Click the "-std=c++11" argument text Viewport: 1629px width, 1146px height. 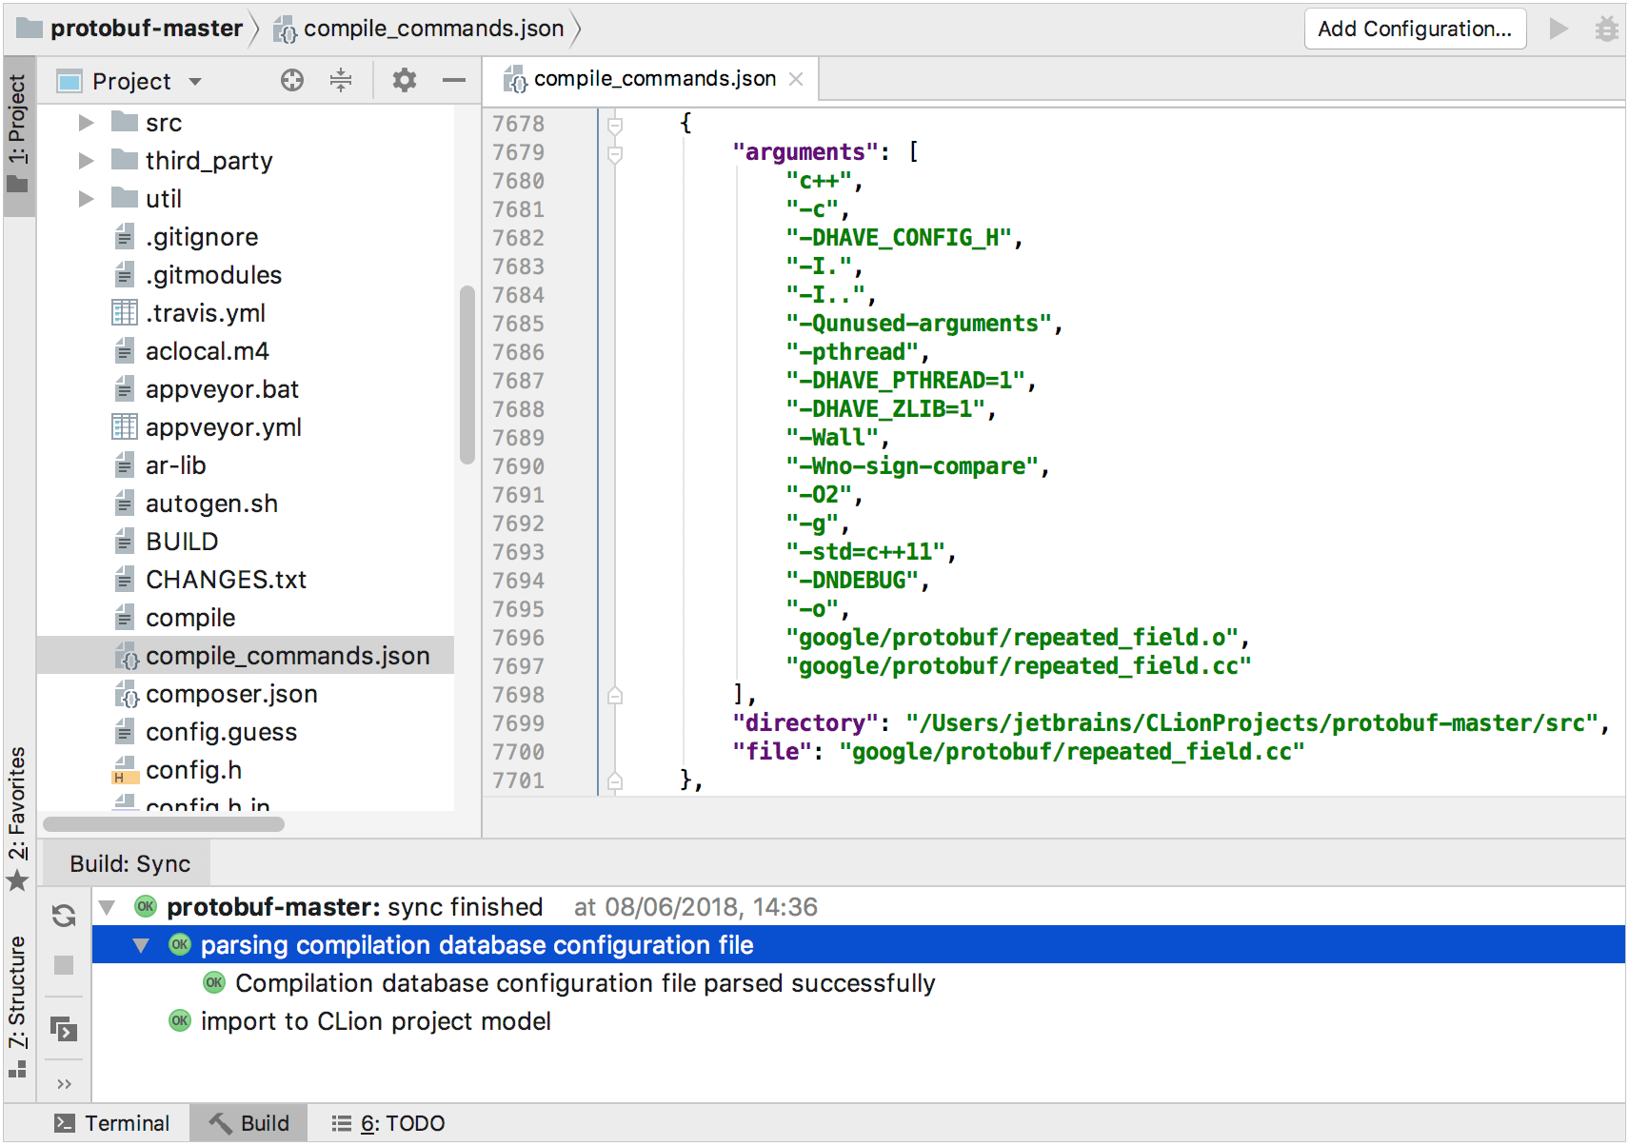(865, 552)
